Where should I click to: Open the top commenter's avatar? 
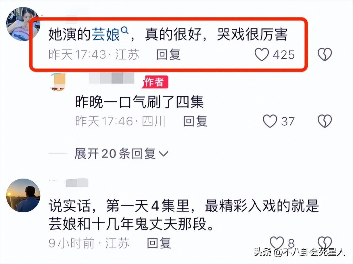pyautogui.click(x=23, y=24)
